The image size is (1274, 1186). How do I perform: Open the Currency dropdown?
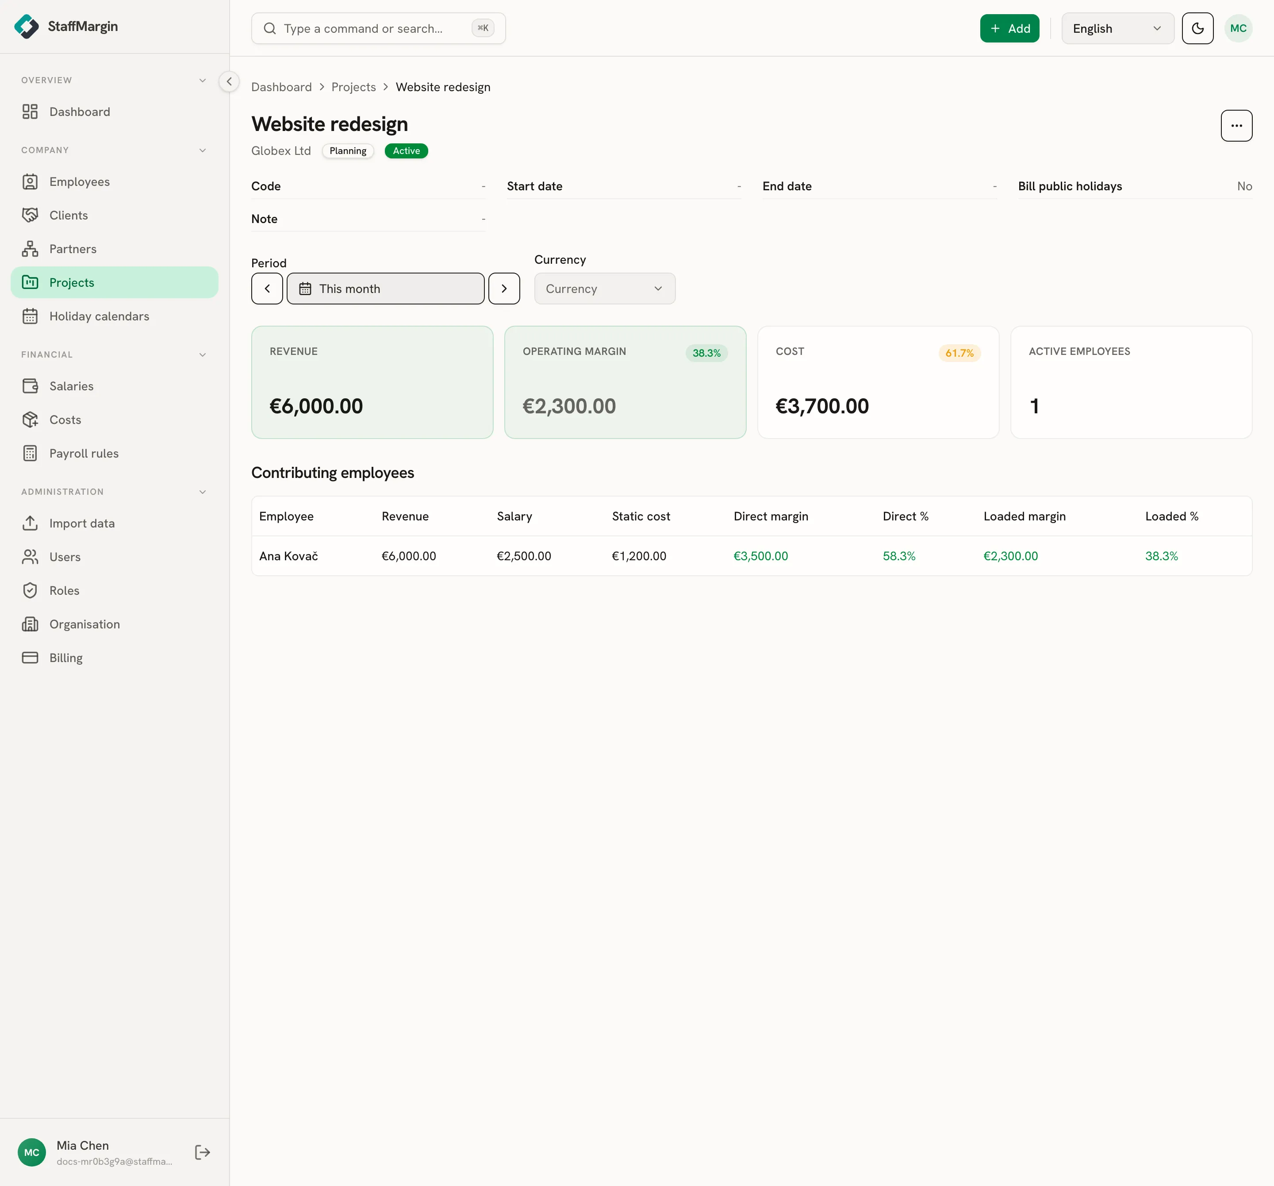604,289
